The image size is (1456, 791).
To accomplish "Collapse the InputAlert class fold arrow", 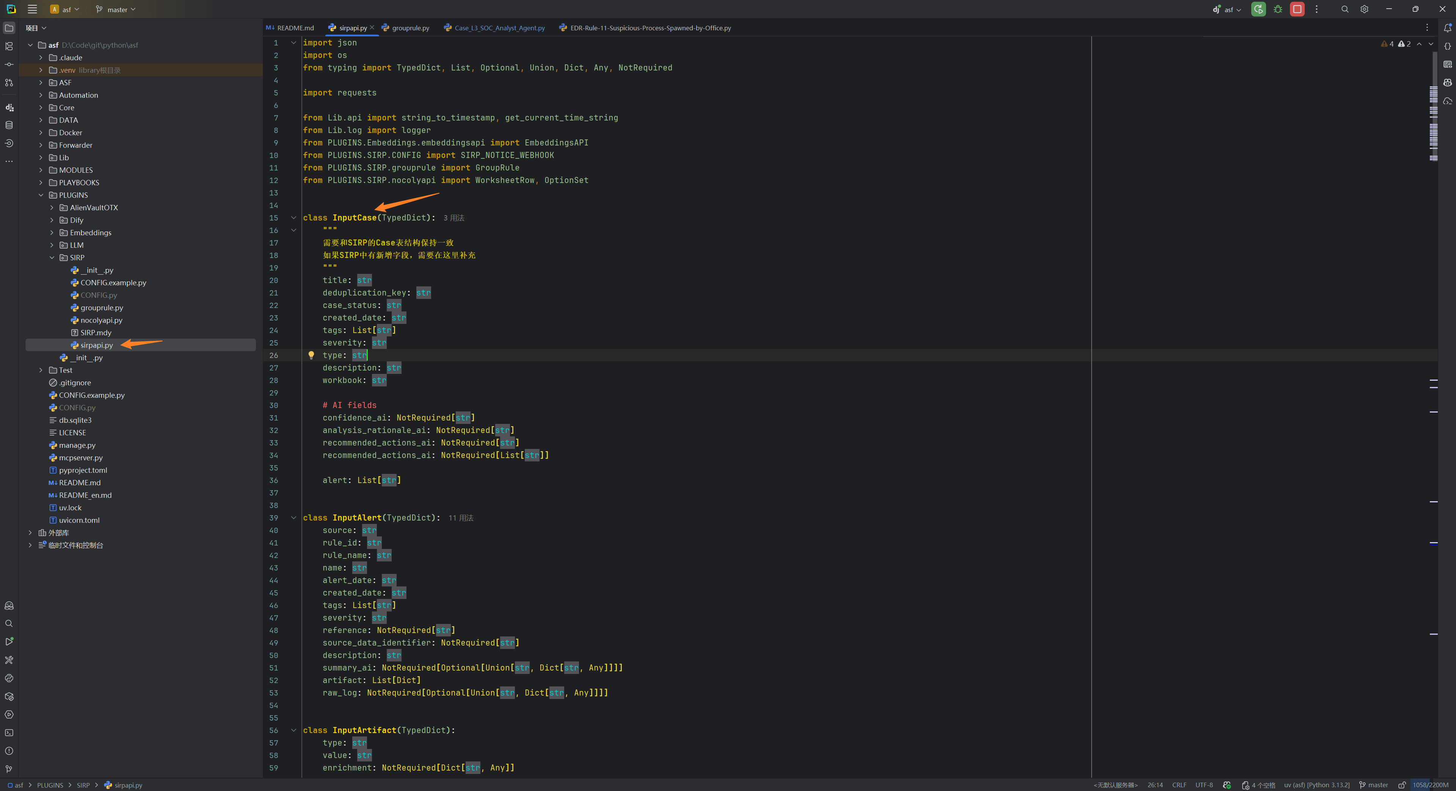I will click(x=293, y=518).
